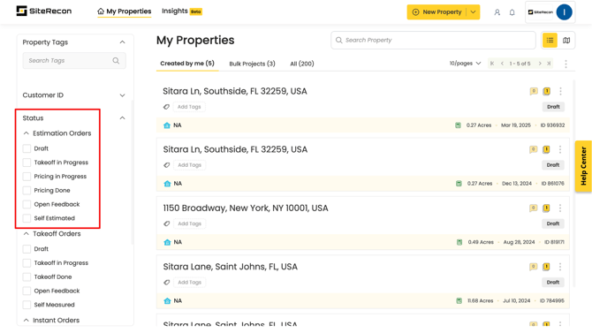Screen dimensions: 592x333
Task: Open Sitara Lane, Saint Johns ID 784995
Action: point(231,267)
